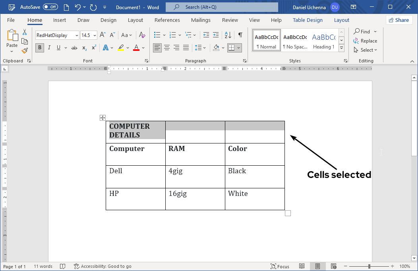Screen dimensions: 418x271
Task: Show paragraph marks with pilcrow icon
Action: tap(240, 35)
